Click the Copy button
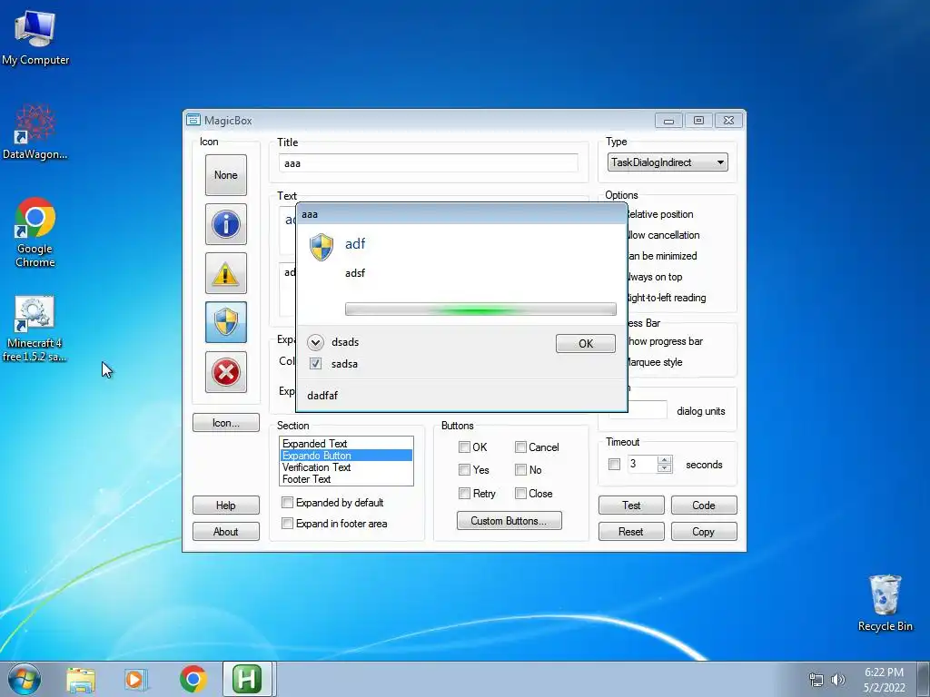The width and height of the screenshot is (930, 697). tap(704, 532)
